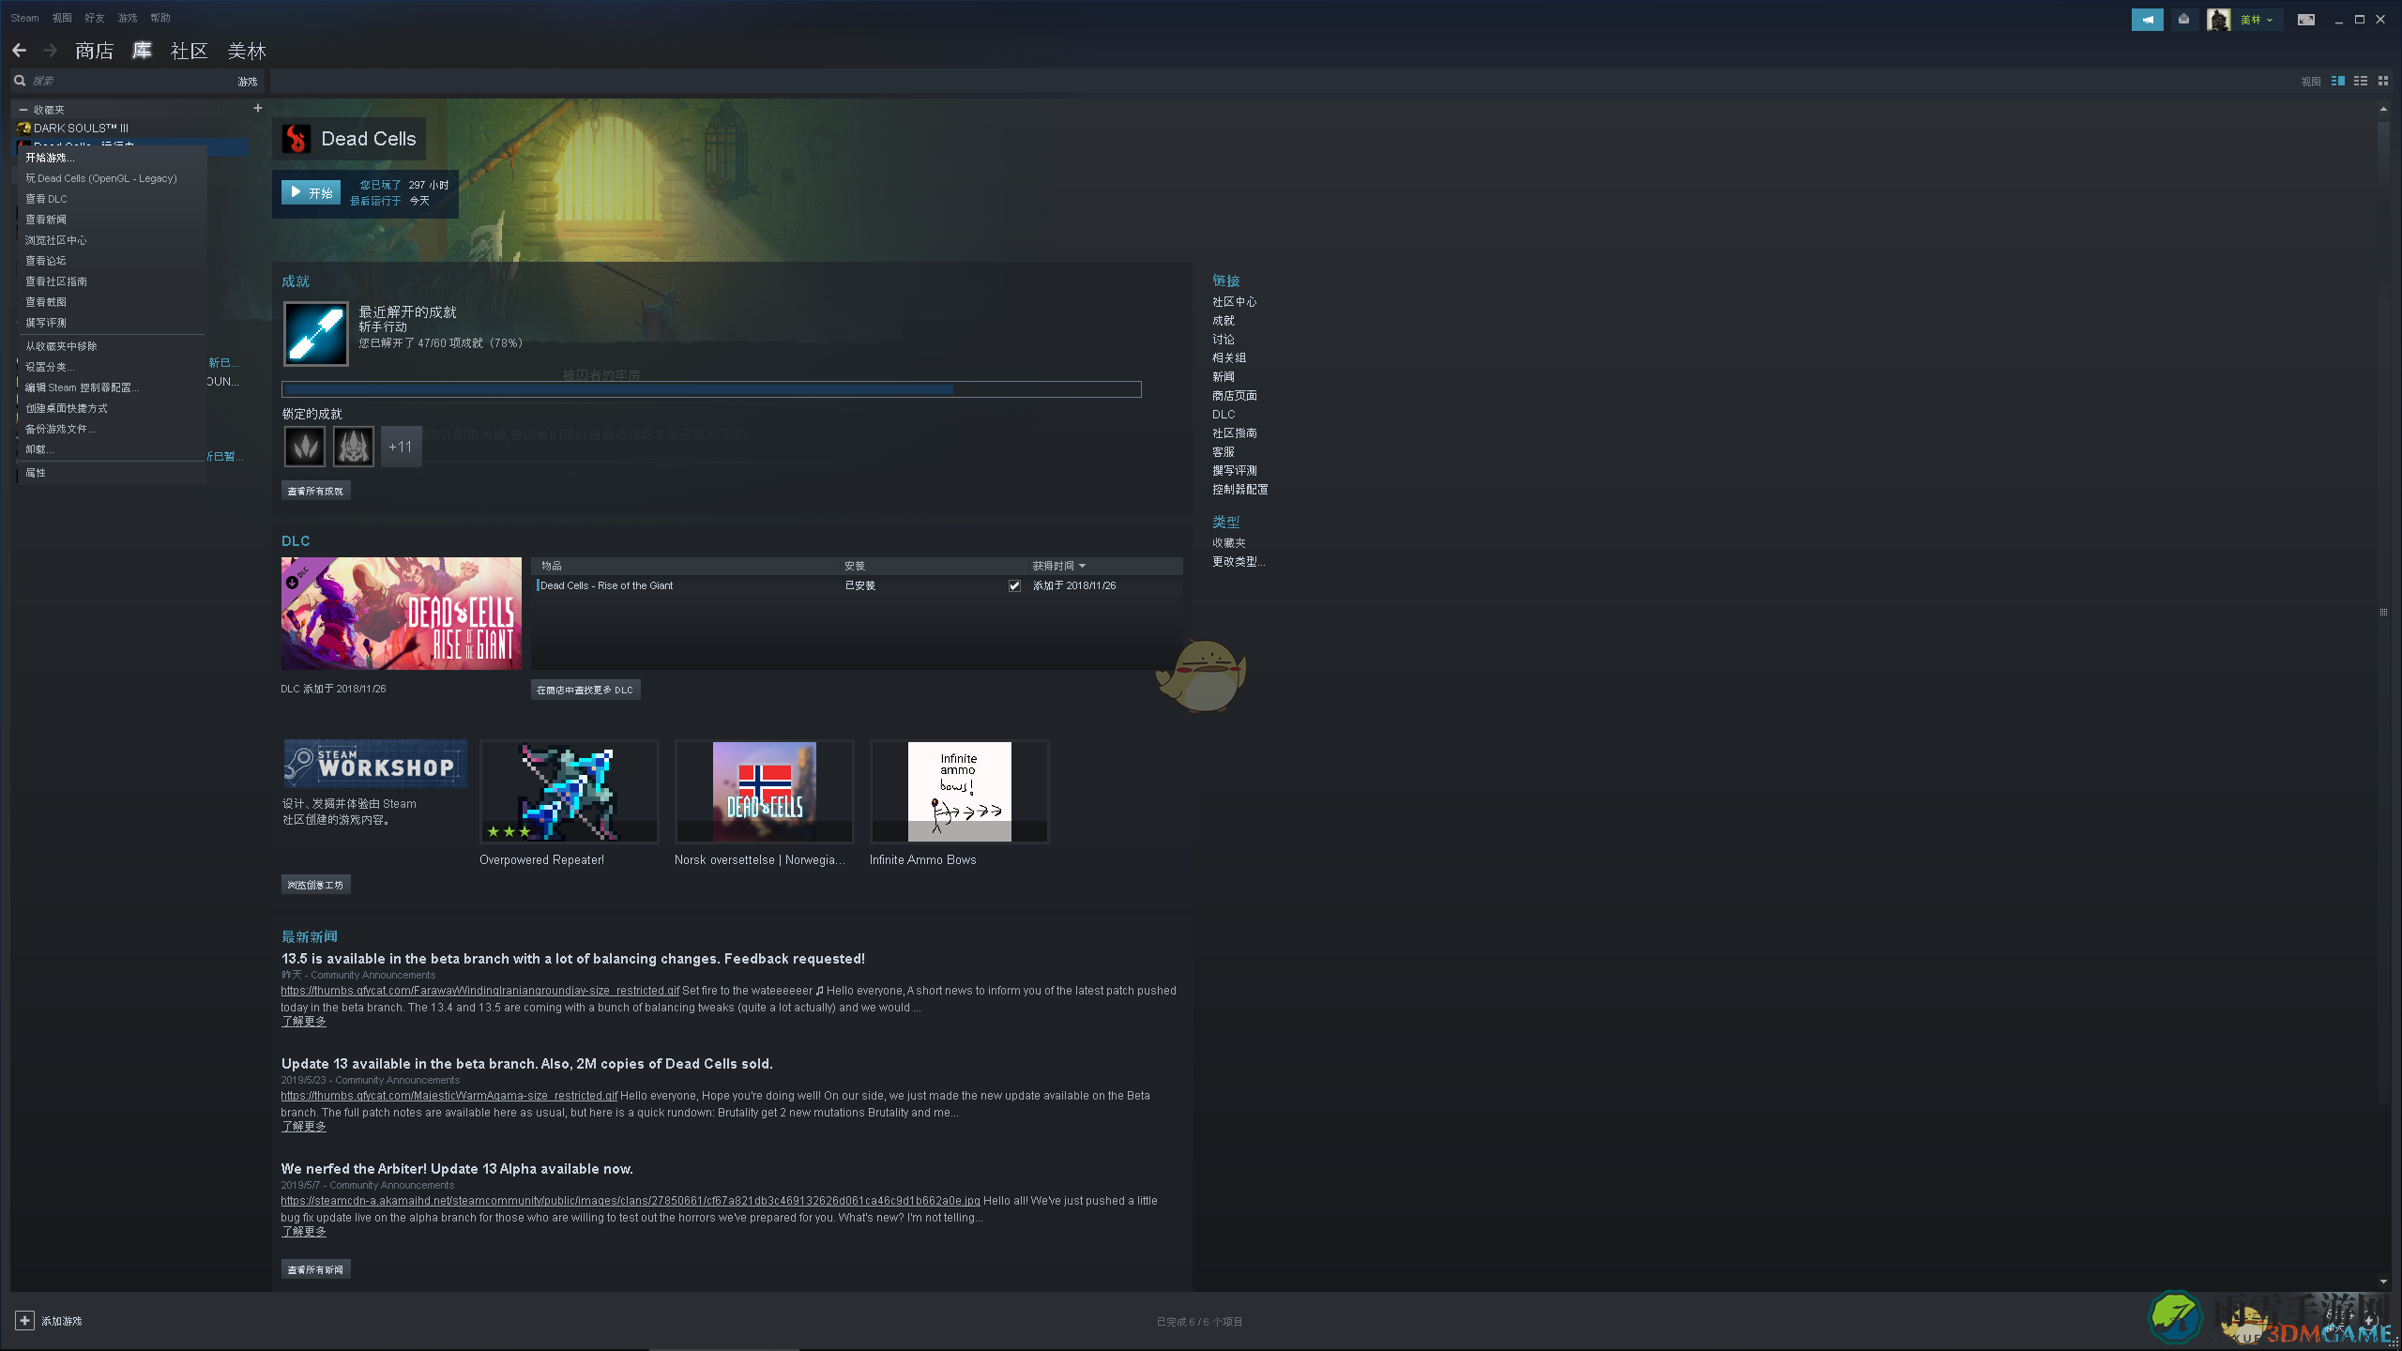The image size is (2402, 1351).
Task: Click 查看所有成就 button
Action: coord(315,491)
